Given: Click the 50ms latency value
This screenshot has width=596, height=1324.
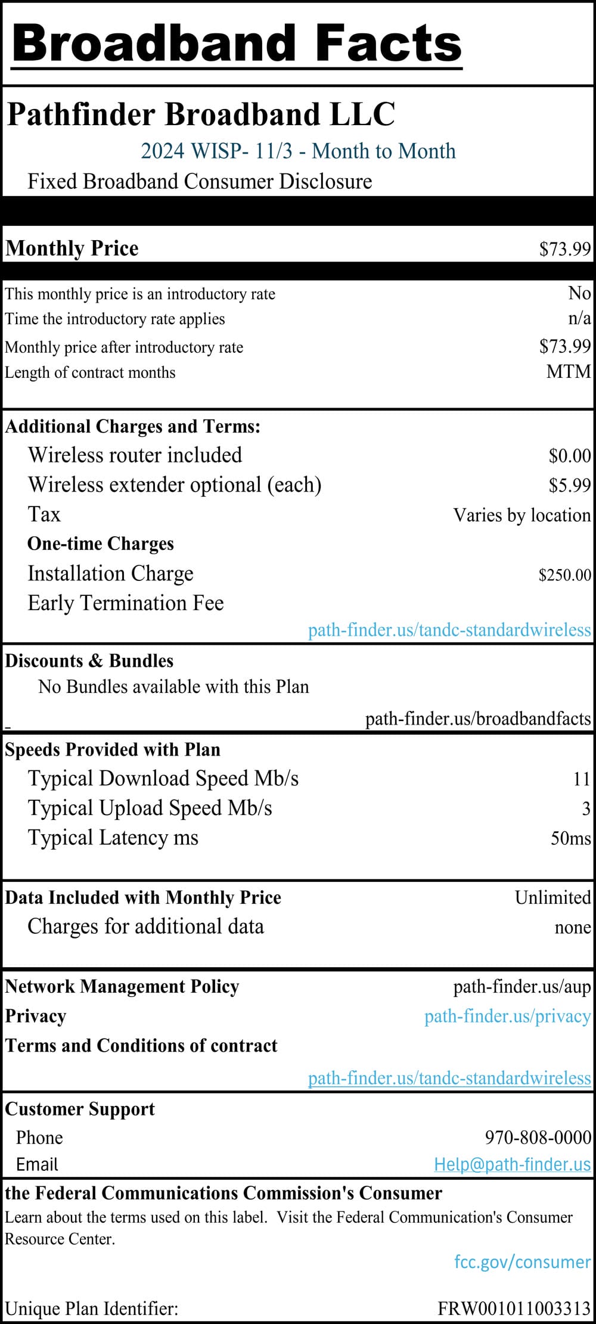Looking at the screenshot, I should click(570, 838).
